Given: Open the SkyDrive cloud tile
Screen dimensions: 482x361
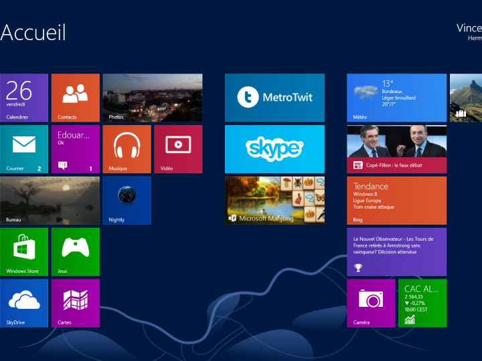Looking at the screenshot, I should [x=24, y=304].
